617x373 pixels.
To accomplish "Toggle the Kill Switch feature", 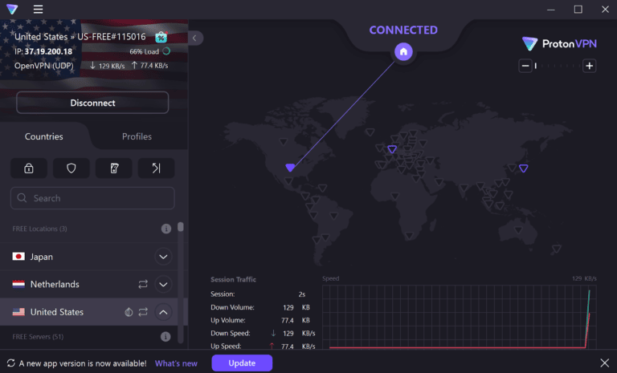I will click(x=114, y=168).
